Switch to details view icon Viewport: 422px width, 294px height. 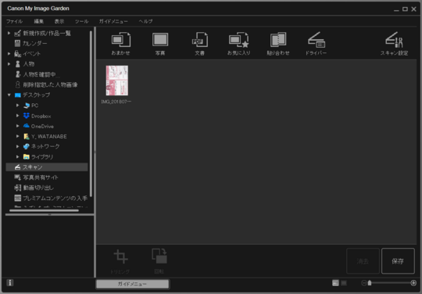(344, 283)
